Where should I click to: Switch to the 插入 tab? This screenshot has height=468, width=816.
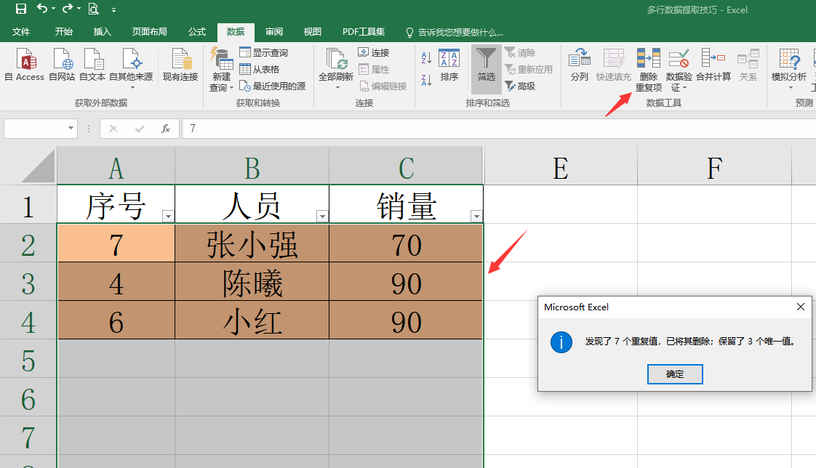tap(102, 32)
